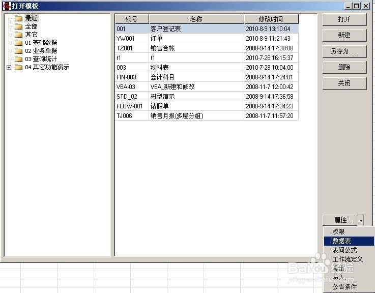Click the 新建 button
Viewport: 375px width, 293px height.
[344, 35]
